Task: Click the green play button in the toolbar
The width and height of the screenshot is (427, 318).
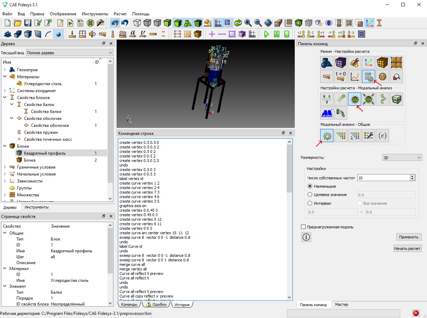Action: pos(267,34)
